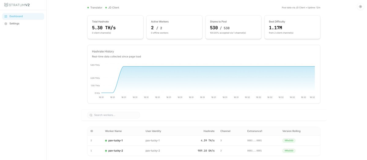Sort by the Hashrate column header
The height and width of the screenshot is (160, 367).
tap(209, 131)
